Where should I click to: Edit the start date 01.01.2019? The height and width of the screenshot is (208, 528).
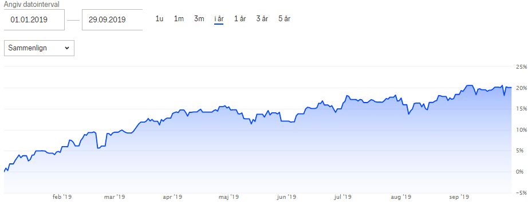[34, 20]
